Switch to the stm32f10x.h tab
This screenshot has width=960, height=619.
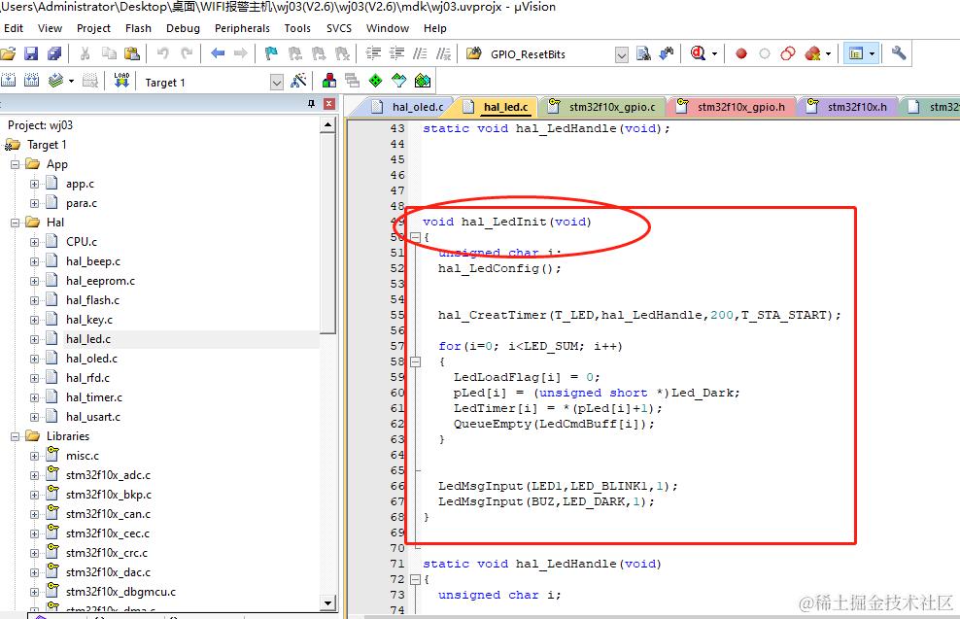coord(847,107)
